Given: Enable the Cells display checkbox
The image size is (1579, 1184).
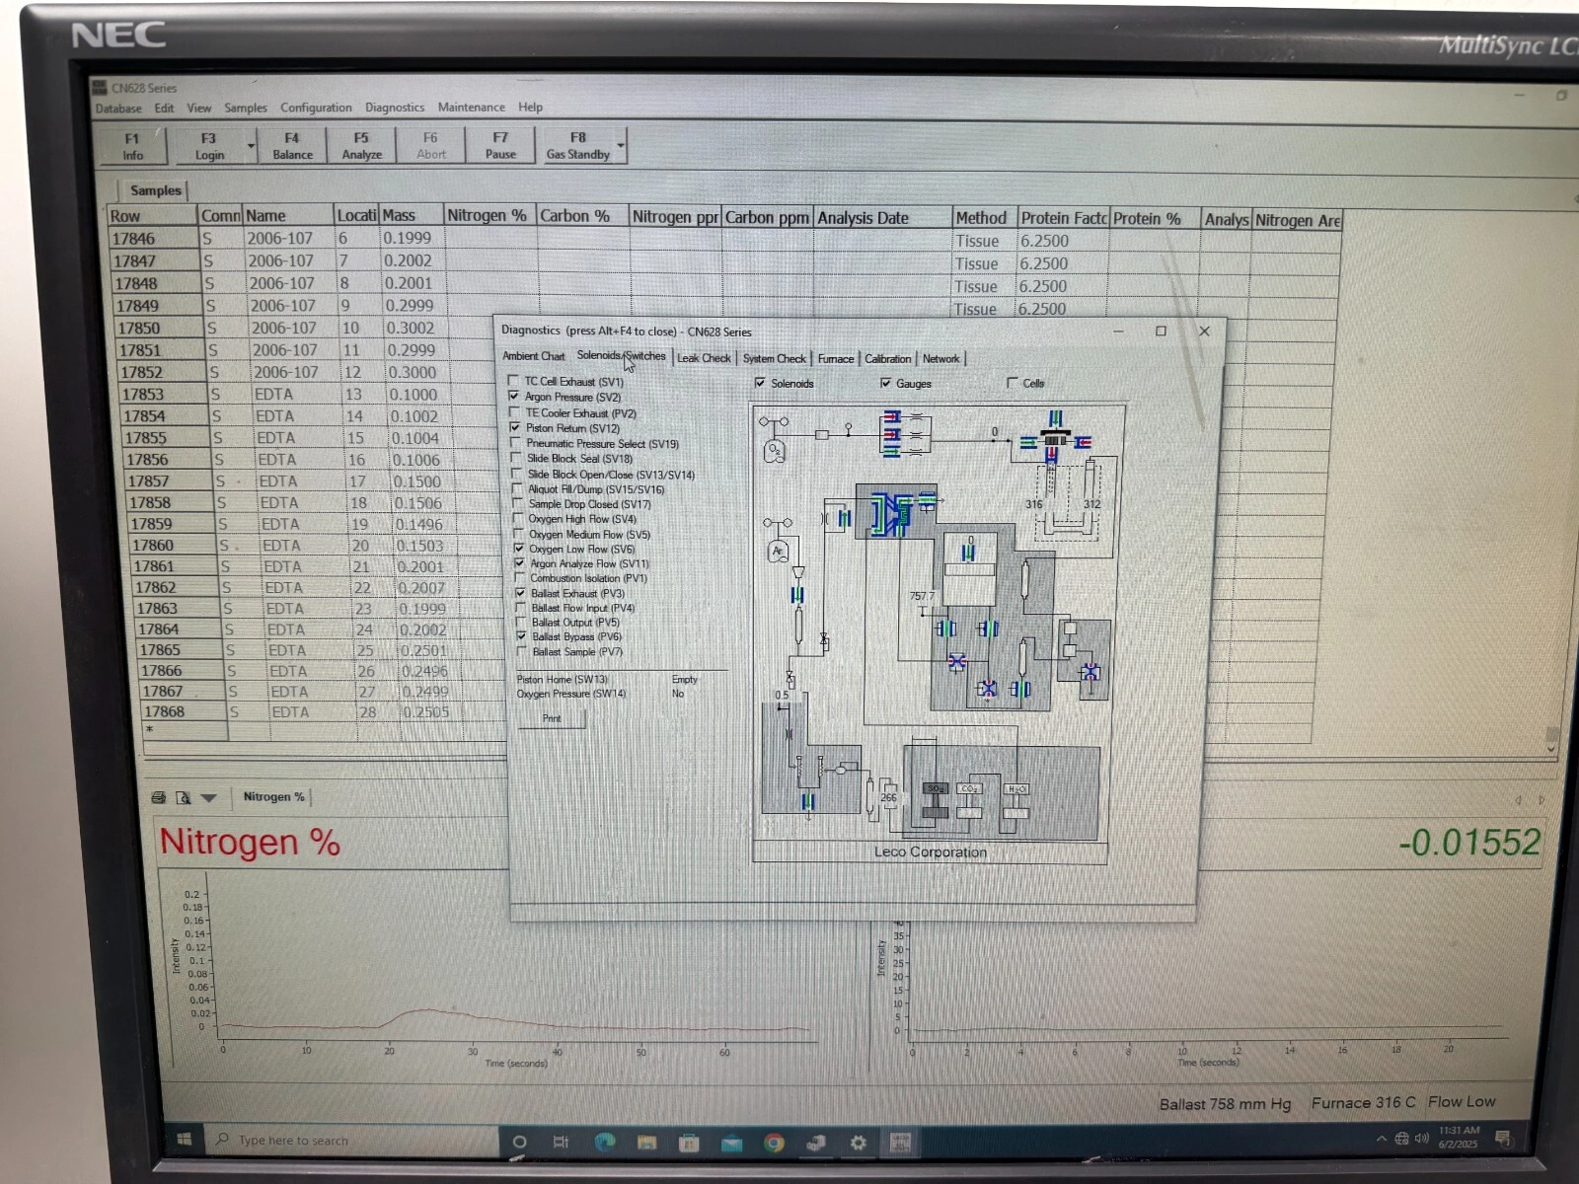Looking at the screenshot, I should click(x=1012, y=383).
